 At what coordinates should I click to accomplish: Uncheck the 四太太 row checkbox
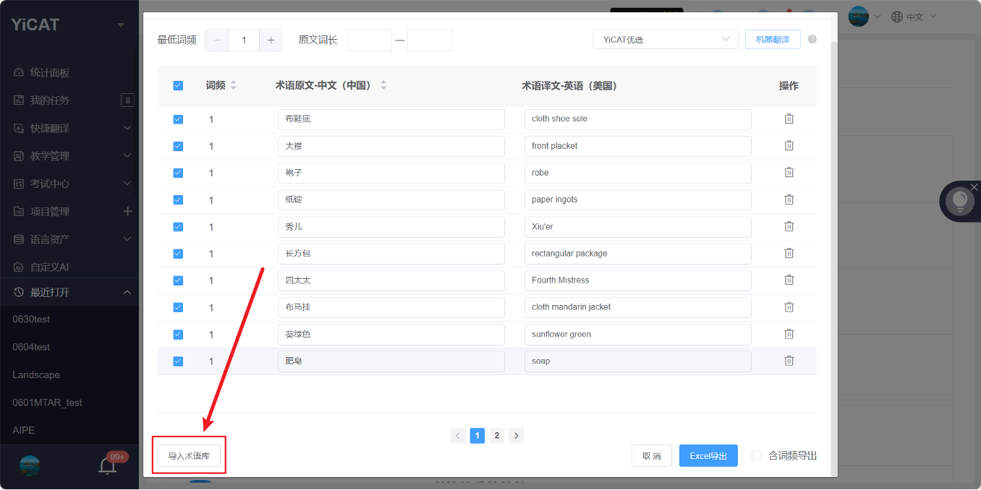click(178, 280)
